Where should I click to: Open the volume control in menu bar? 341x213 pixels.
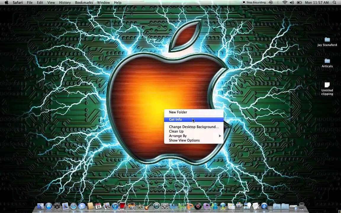(x=292, y=3)
